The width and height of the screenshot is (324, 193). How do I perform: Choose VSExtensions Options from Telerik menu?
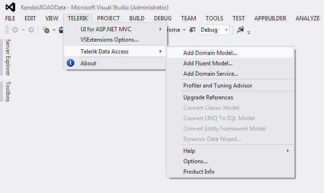click(x=115, y=40)
